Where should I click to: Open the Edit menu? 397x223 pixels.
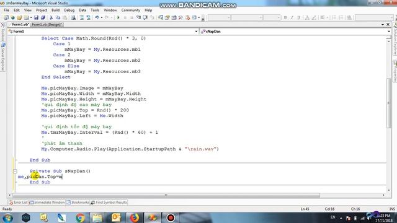[x=17, y=10]
